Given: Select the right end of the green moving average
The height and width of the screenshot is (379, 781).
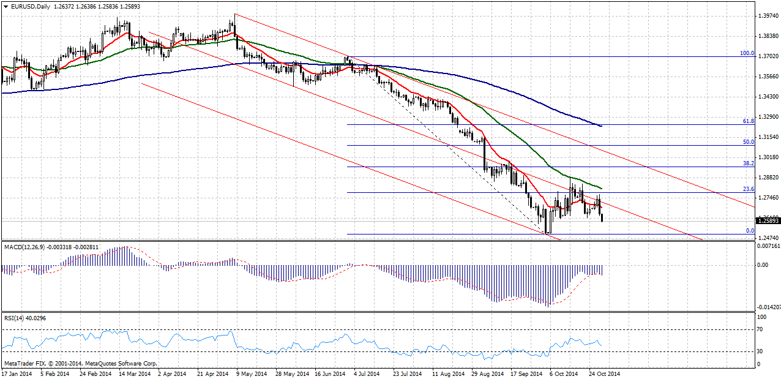Looking at the screenshot, I should [x=601, y=188].
